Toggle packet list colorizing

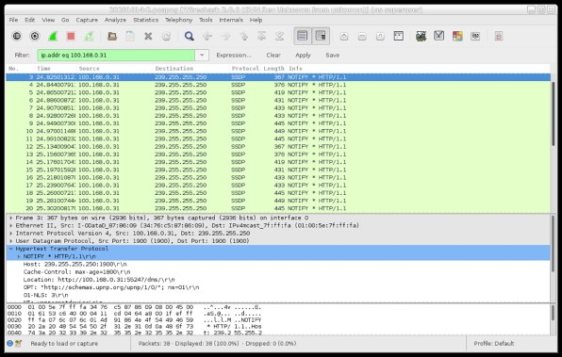(303, 36)
